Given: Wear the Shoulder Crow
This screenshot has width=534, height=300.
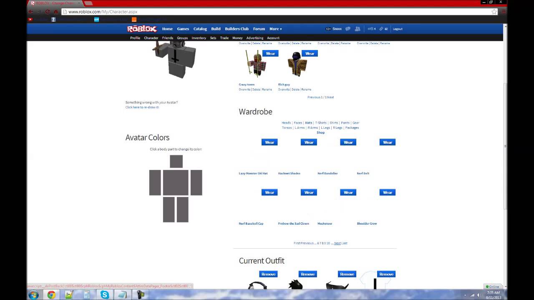Looking at the screenshot, I should 388,192.
